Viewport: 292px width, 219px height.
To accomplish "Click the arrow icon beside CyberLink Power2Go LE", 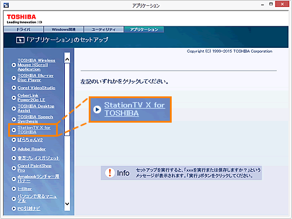I will point(13,98).
